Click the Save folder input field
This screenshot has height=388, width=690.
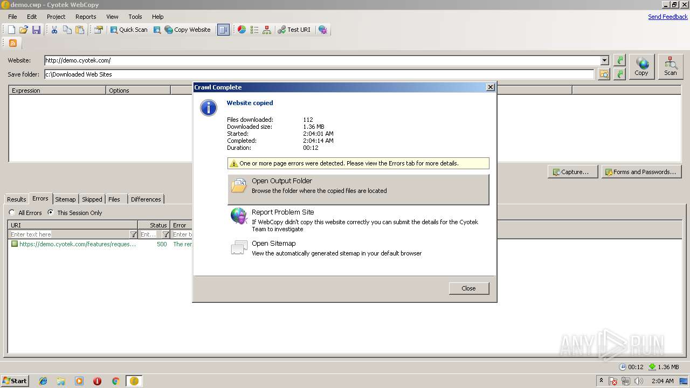point(319,74)
